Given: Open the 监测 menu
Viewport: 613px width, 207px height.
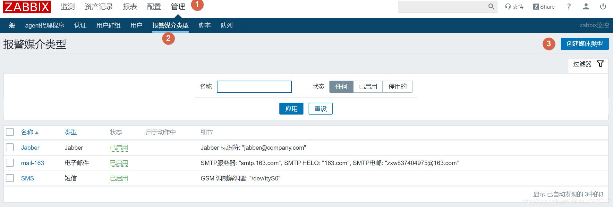Looking at the screenshot, I should (68, 7).
